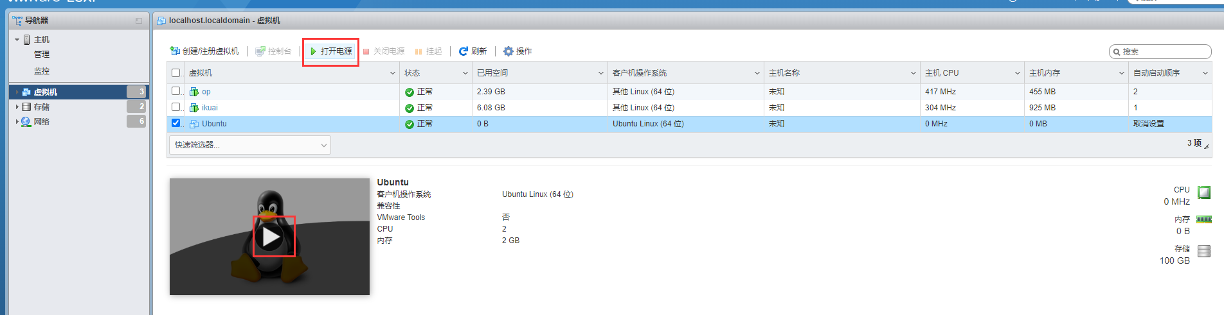Image resolution: width=1224 pixels, height=315 pixels.
Task: Check the op virtual machine checkbox
Action: pos(176,91)
